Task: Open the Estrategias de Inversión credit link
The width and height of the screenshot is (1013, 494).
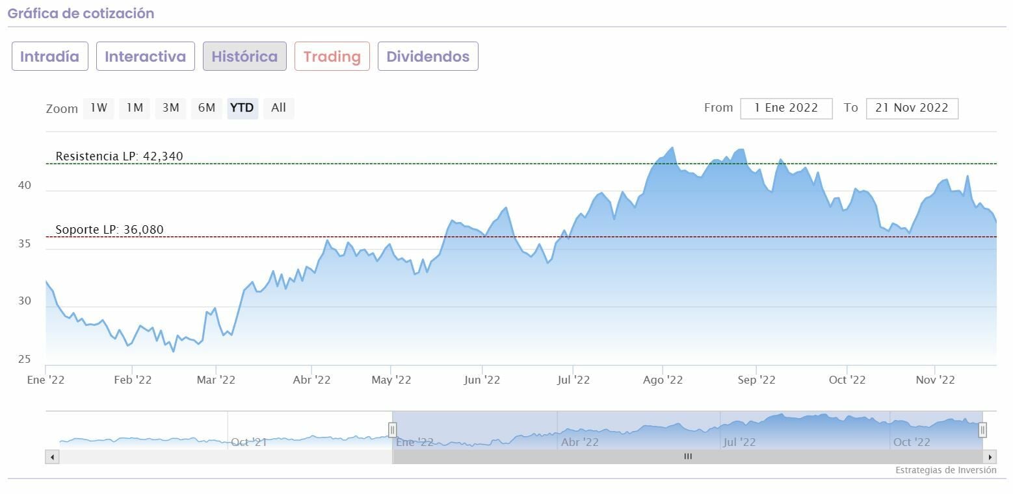Action: tap(945, 470)
